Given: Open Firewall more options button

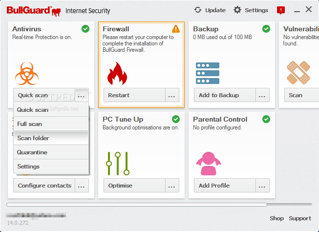Looking at the screenshot, I should [x=172, y=95].
